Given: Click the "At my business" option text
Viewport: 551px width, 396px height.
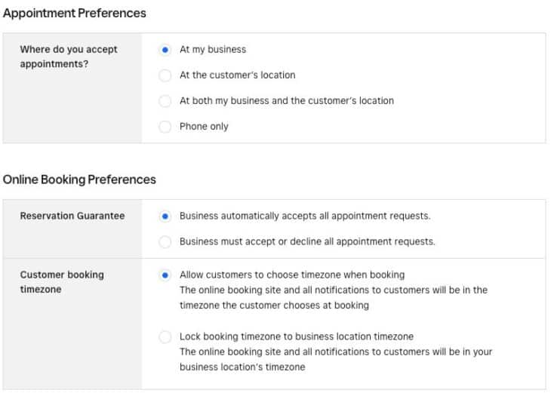Looking at the screenshot, I should point(213,50).
